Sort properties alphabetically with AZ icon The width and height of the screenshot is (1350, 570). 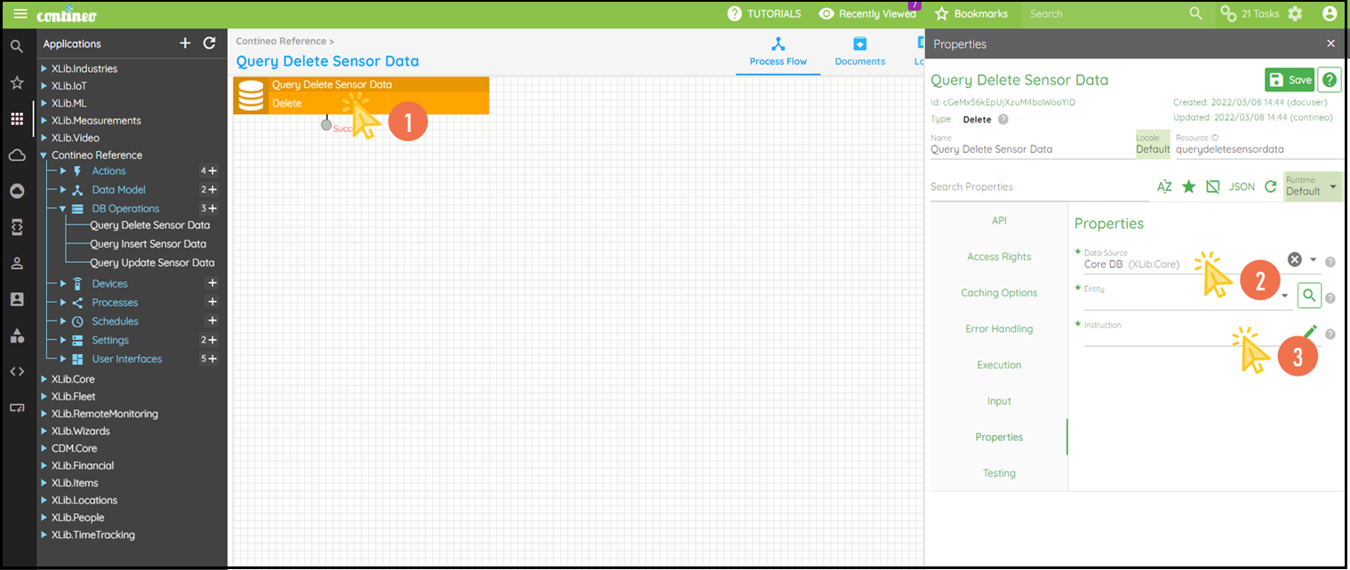(1164, 187)
